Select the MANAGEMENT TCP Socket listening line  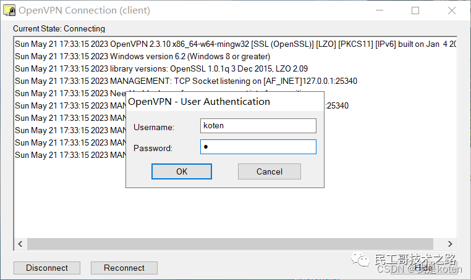tap(185, 81)
